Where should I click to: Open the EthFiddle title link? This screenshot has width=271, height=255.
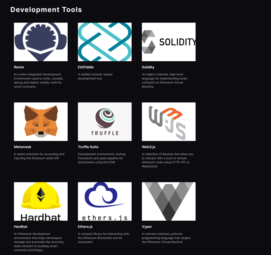point(86,67)
